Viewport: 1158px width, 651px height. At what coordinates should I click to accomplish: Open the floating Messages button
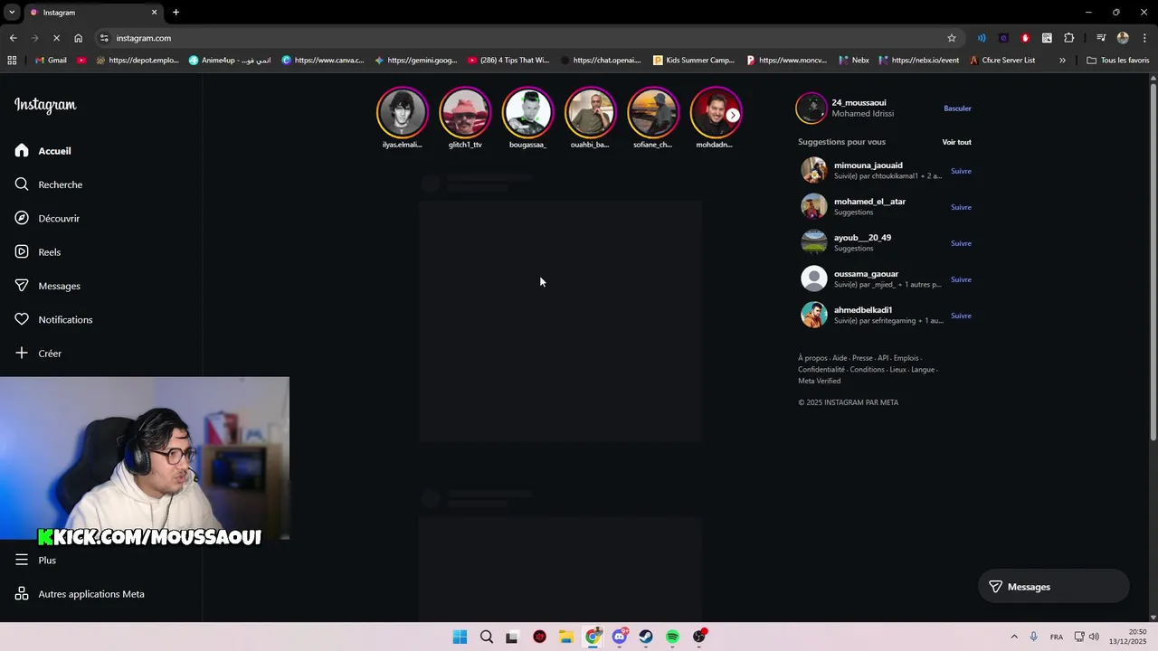click(x=1054, y=587)
